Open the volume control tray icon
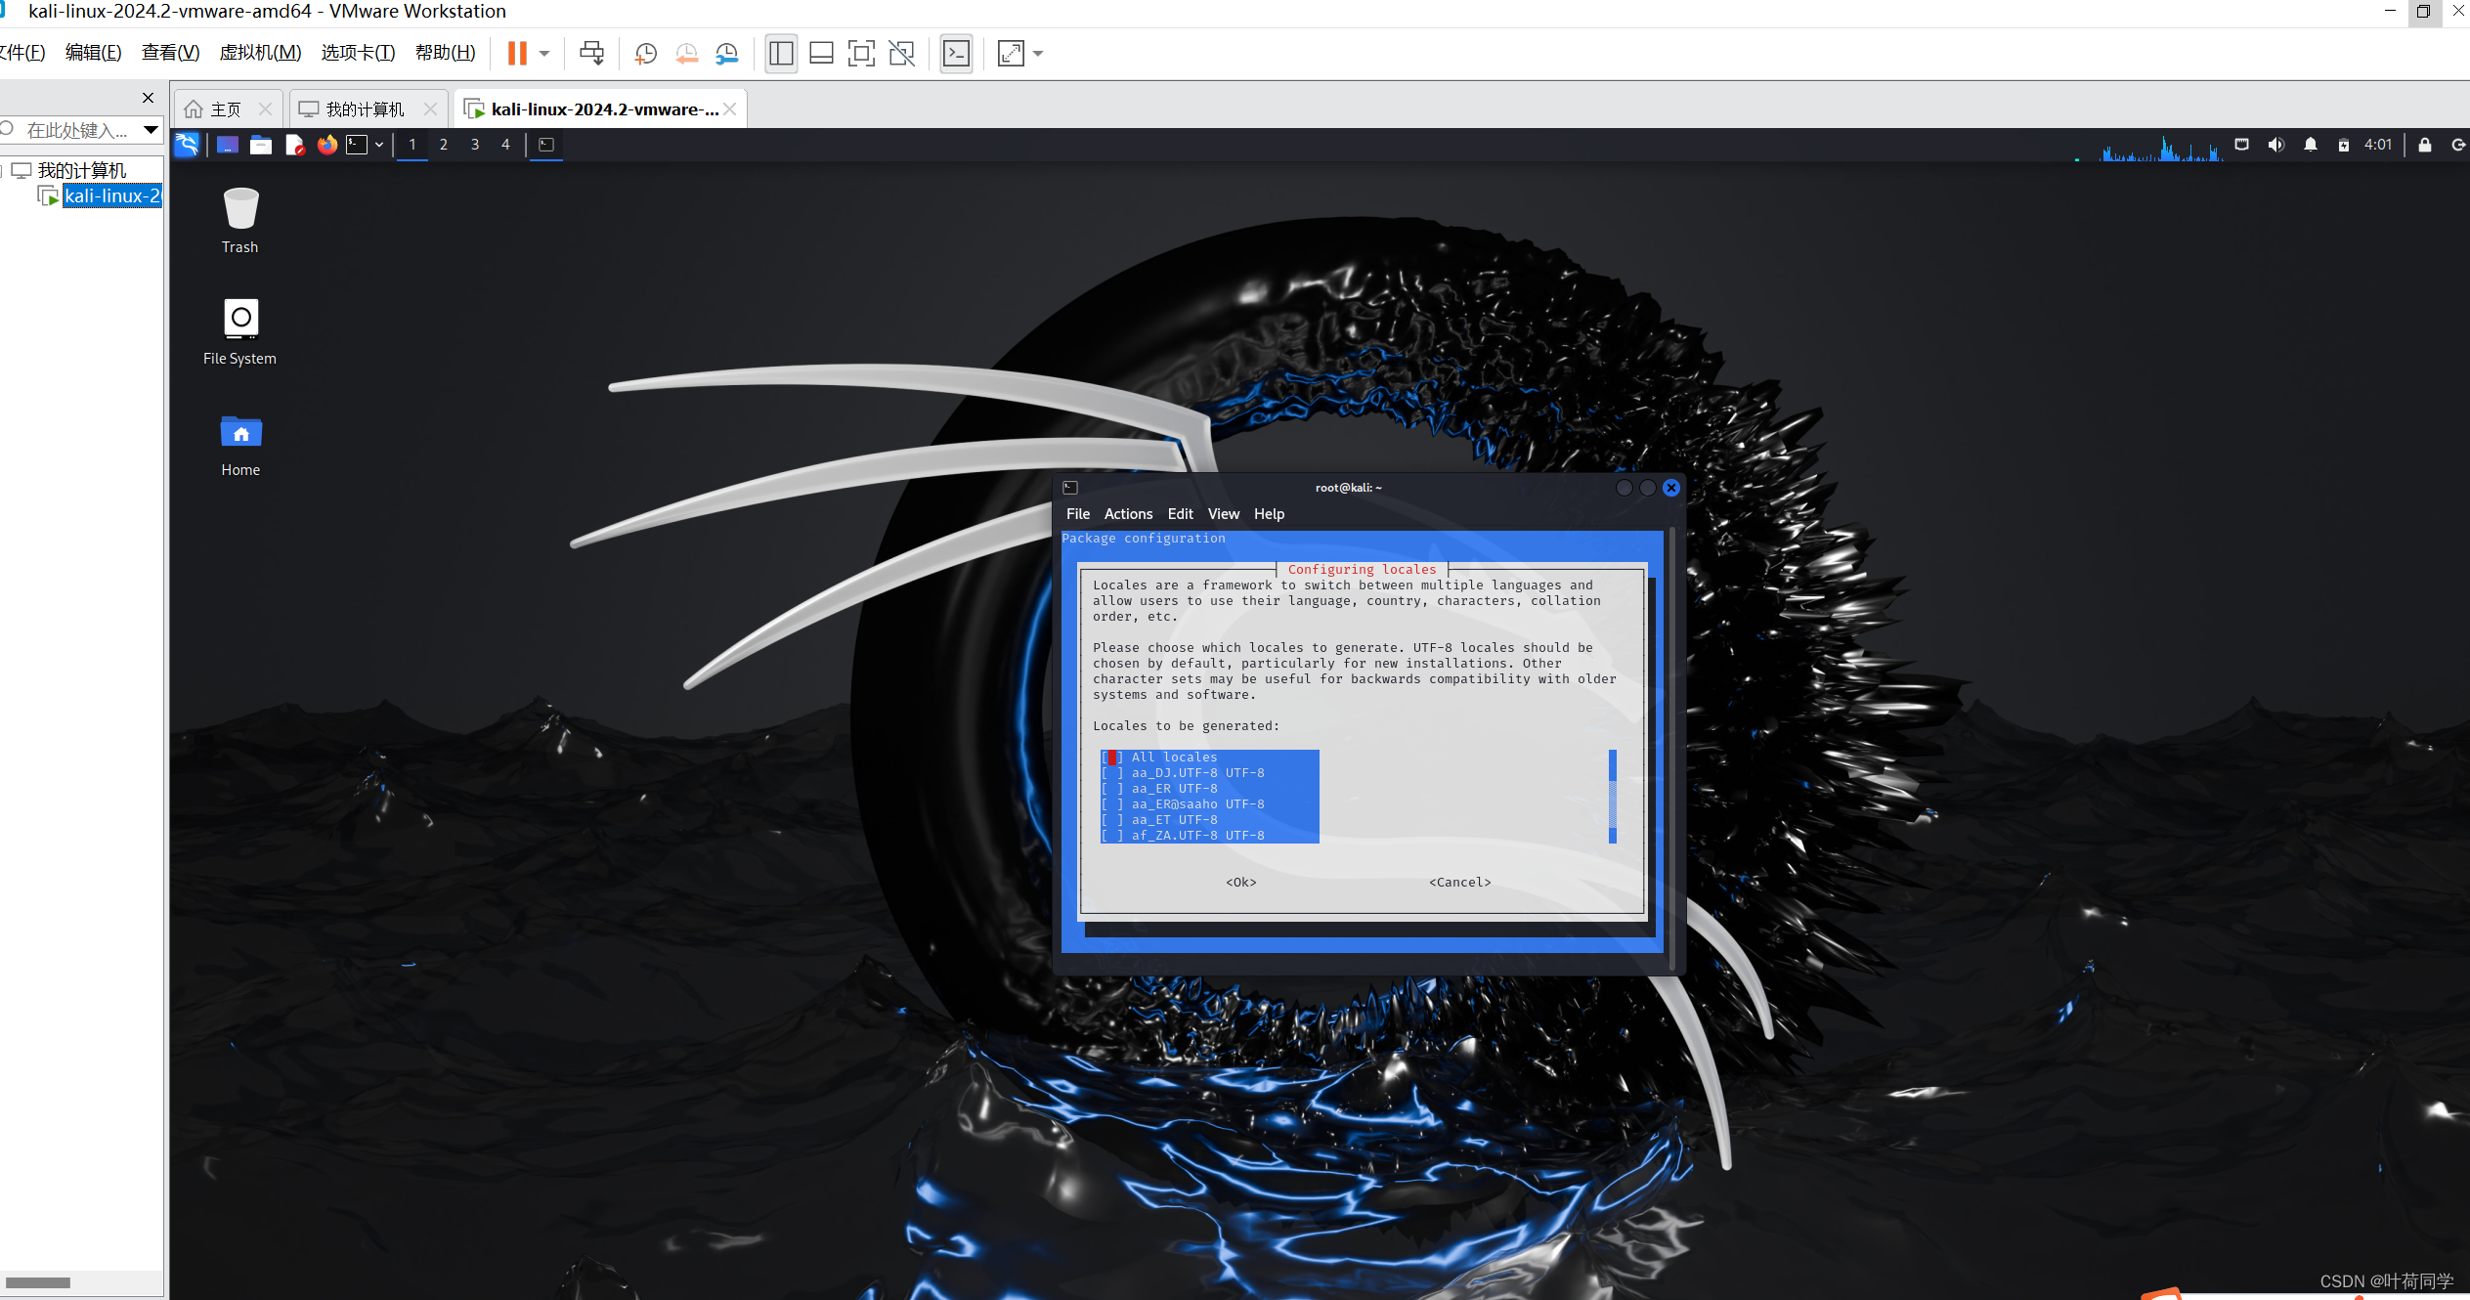This screenshot has width=2470, height=1300. pos(2276,145)
